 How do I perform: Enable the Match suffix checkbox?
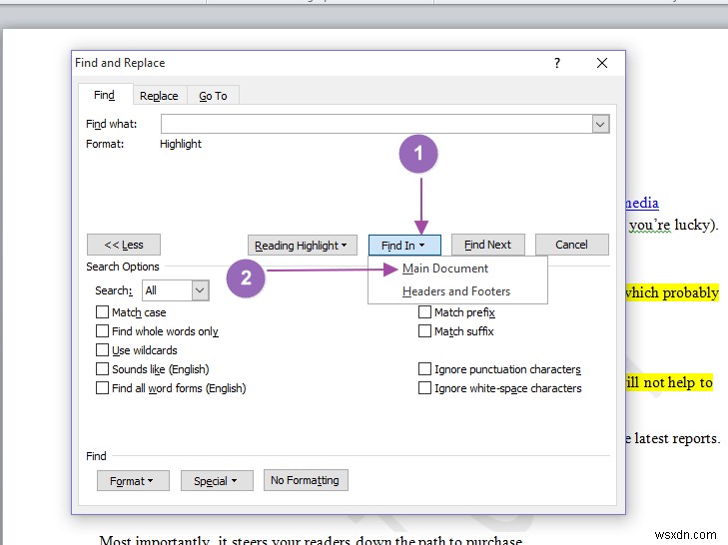[x=424, y=331]
